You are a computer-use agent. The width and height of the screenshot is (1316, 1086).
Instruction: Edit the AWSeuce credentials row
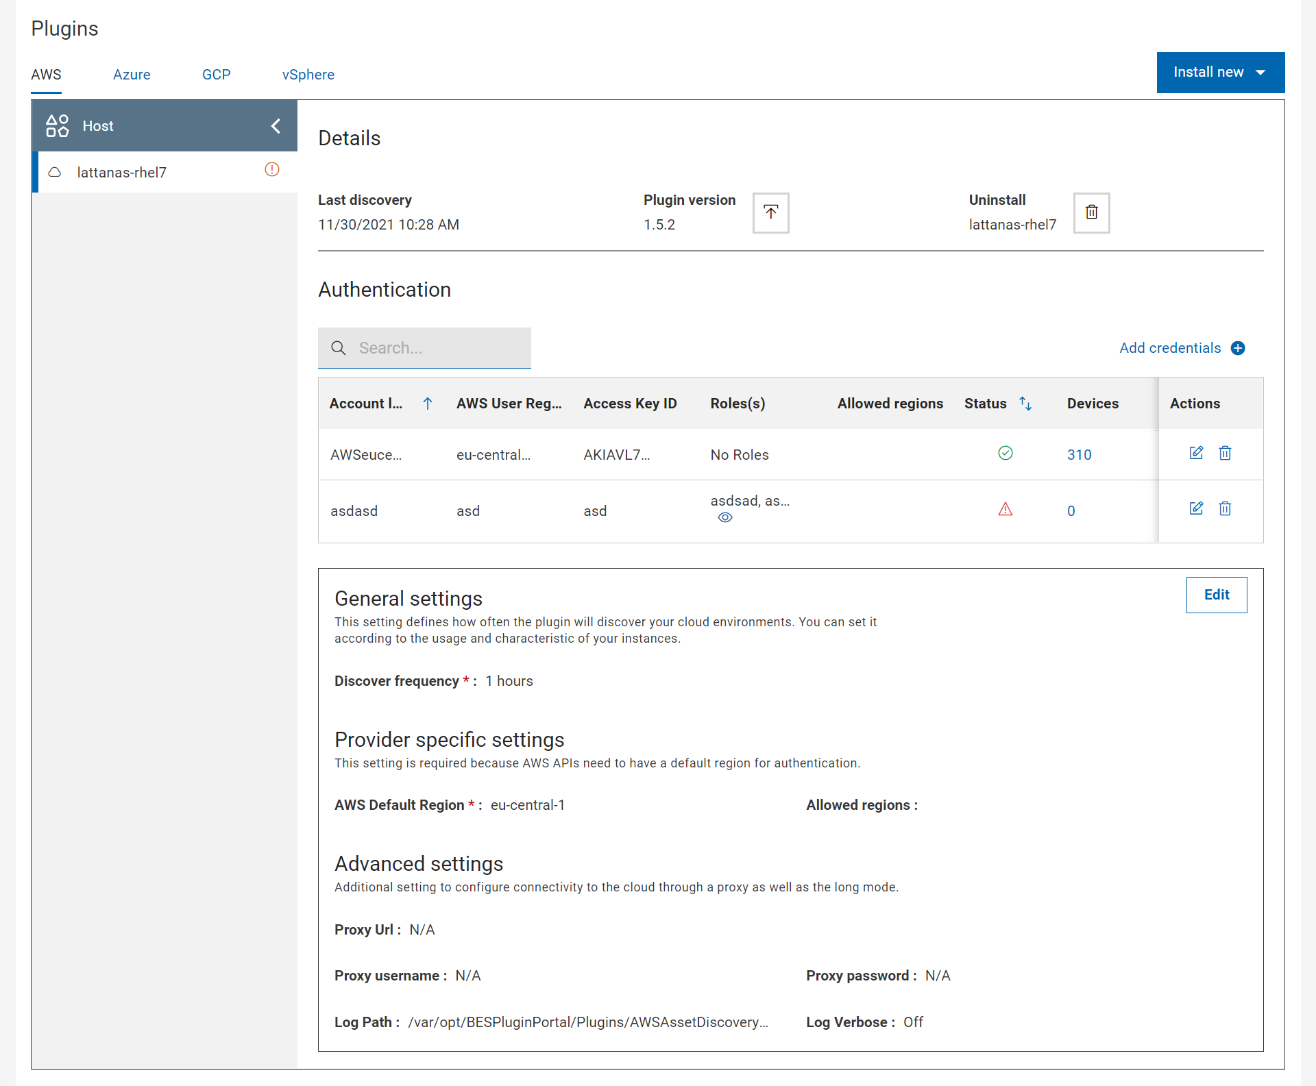click(1196, 453)
